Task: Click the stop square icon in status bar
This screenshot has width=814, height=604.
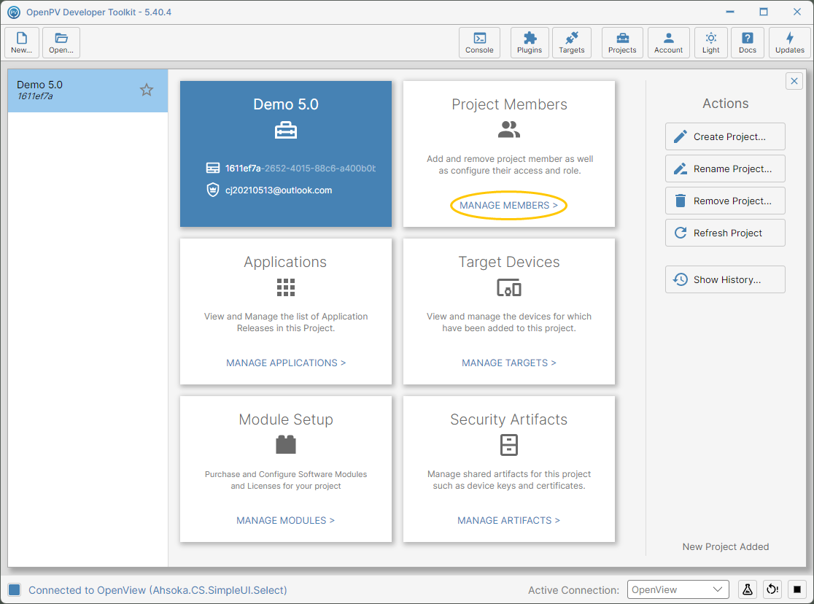Action: [x=797, y=589]
